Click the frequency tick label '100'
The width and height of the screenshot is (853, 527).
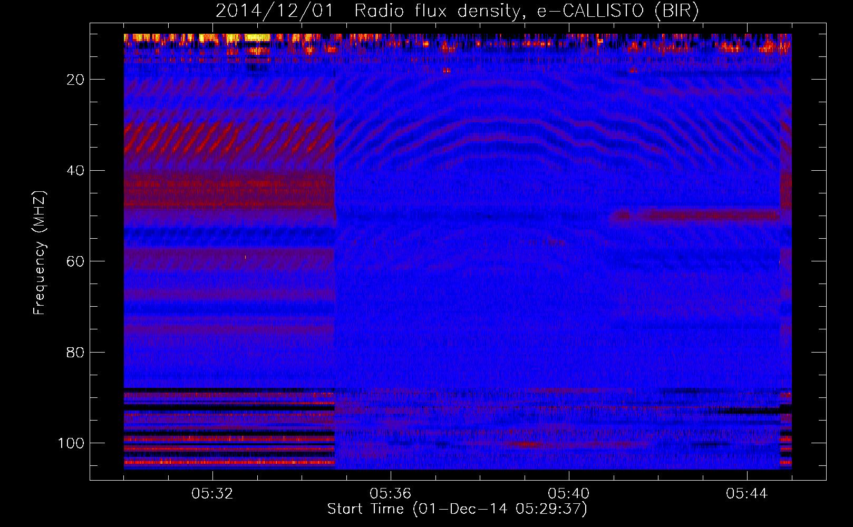(x=71, y=443)
